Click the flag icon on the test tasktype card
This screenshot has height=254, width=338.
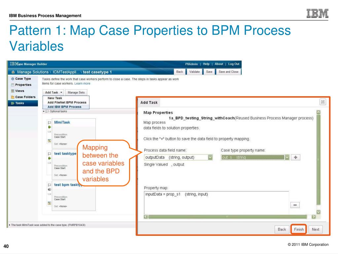(50, 154)
